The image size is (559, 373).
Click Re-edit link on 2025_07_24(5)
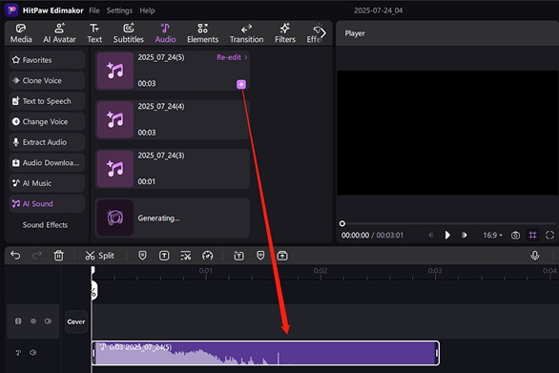point(232,57)
